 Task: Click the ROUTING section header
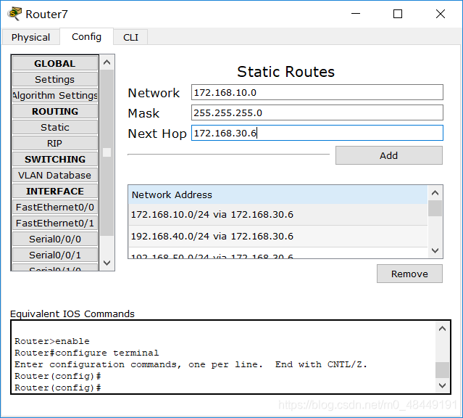coord(55,111)
